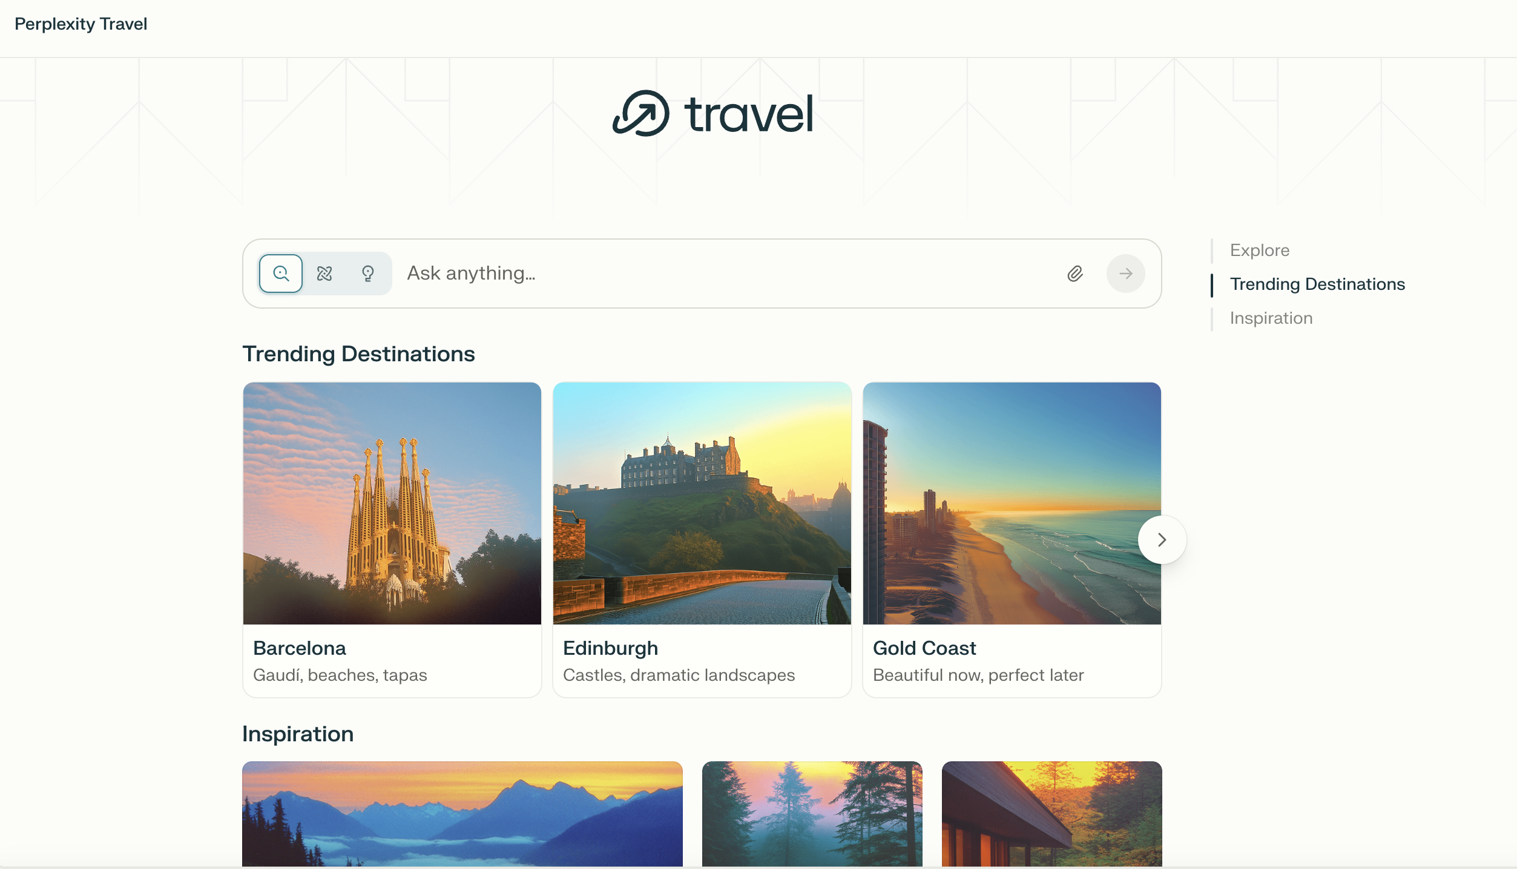Click the Barcelona card title
This screenshot has width=1517, height=869.
tap(300, 648)
